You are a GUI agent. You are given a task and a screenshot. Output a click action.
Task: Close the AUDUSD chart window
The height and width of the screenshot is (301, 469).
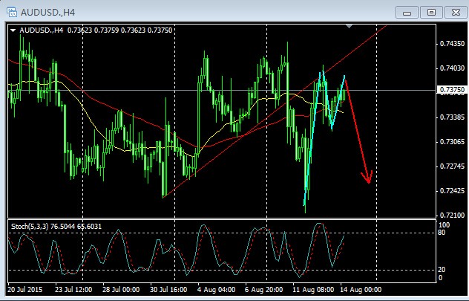coord(456,13)
